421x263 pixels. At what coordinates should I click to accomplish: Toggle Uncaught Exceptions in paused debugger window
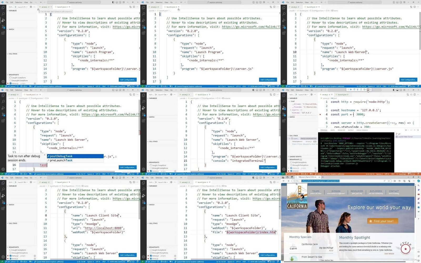coord(291,165)
